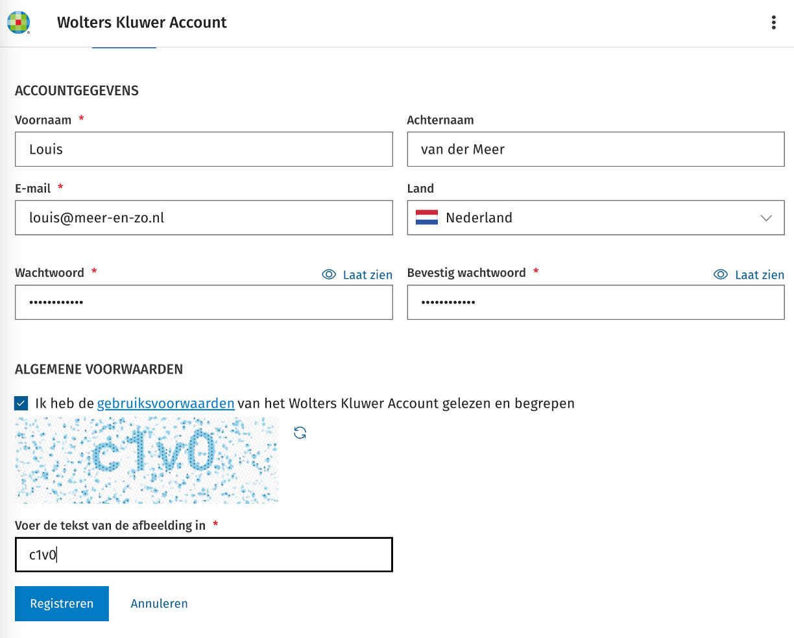
Task: Show the Wachtwoord password with Laat zien
Action: pos(357,275)
